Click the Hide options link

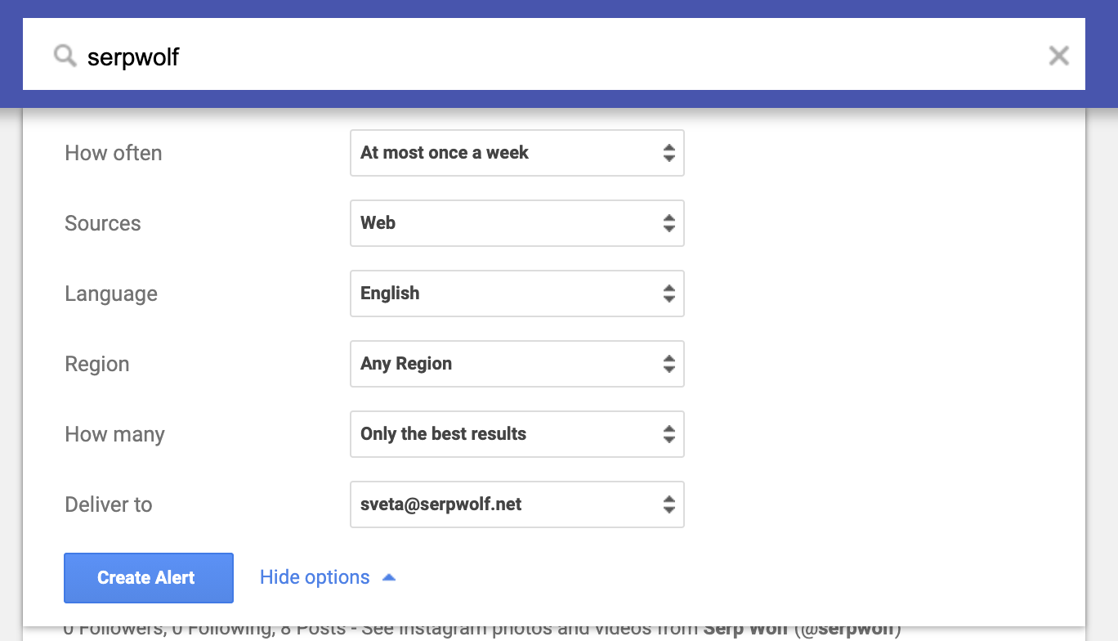coord(315,577)
